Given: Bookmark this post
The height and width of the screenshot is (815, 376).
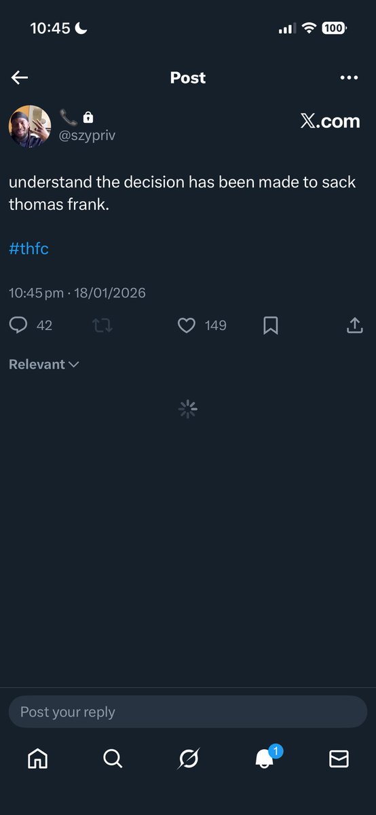Looking at the screenshot, I should (270, 326).
